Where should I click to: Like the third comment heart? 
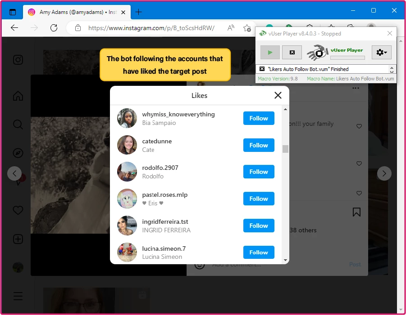click(359, 193)
